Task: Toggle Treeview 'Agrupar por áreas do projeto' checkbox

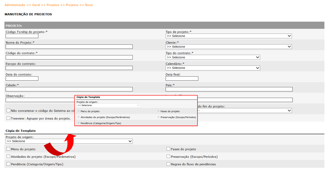Action: click(x=8, y=118)
